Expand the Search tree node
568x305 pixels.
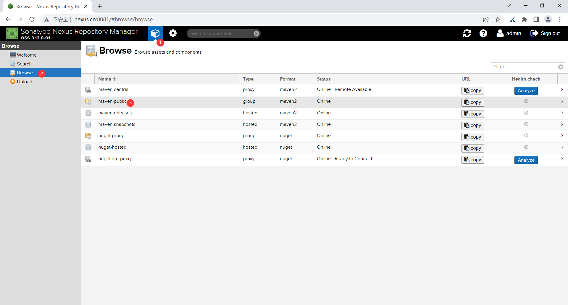click(x=6, y=64)
